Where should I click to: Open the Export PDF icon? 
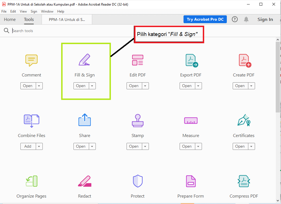(191, 60)
